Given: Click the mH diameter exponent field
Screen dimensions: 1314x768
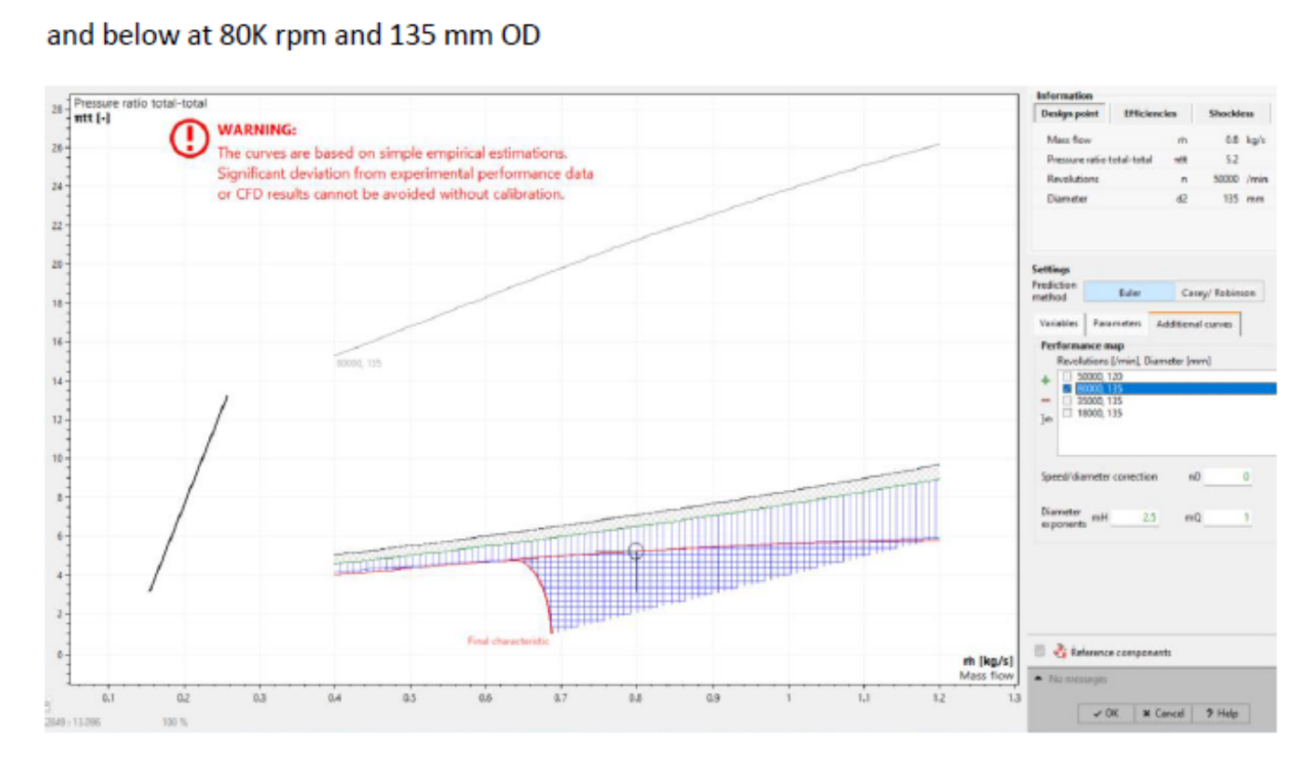Looking at the screenshot, I should pos(1136,517).
